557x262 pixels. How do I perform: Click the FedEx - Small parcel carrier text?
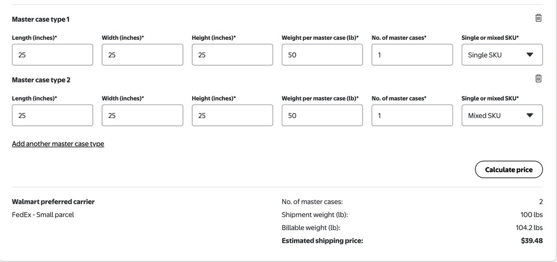pyautogui.click(x=43, y=215)
